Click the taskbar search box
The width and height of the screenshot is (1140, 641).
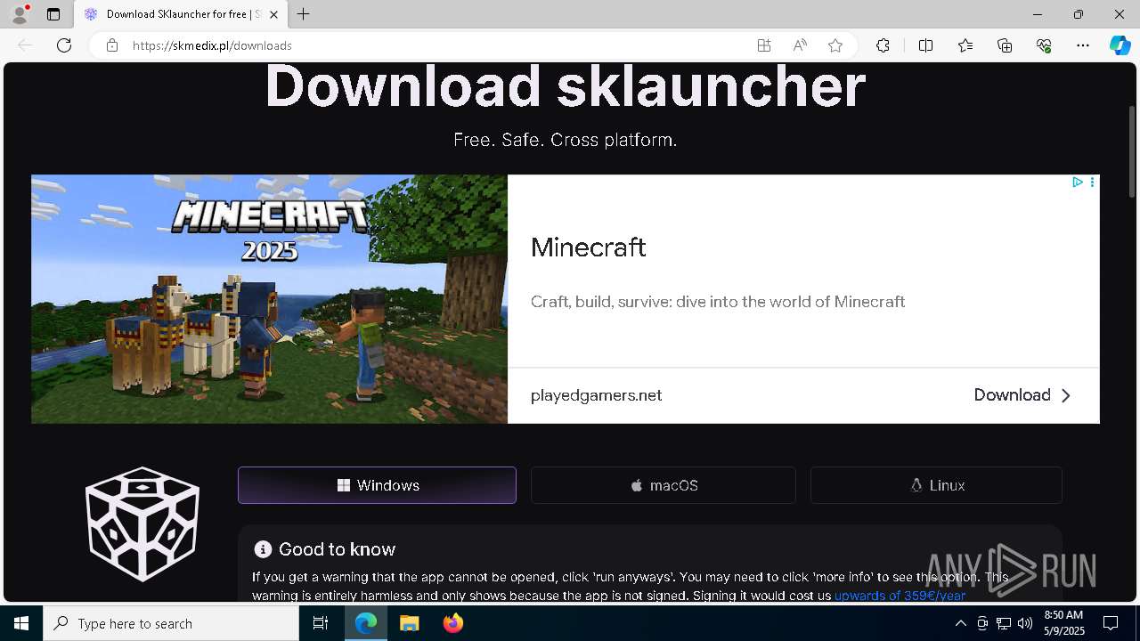click(x=171, y=623)
